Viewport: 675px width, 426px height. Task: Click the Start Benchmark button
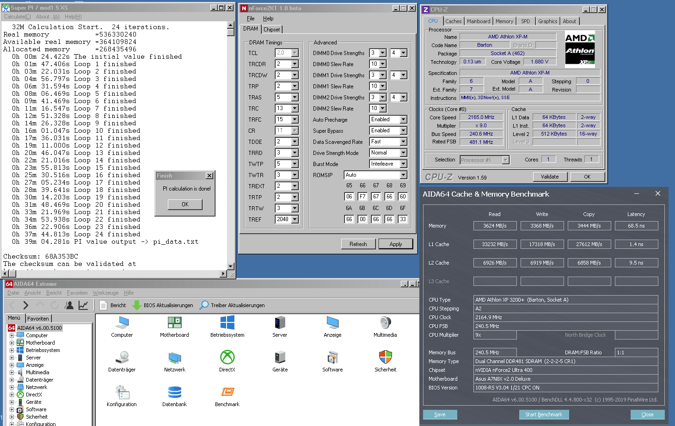(544, 414)
